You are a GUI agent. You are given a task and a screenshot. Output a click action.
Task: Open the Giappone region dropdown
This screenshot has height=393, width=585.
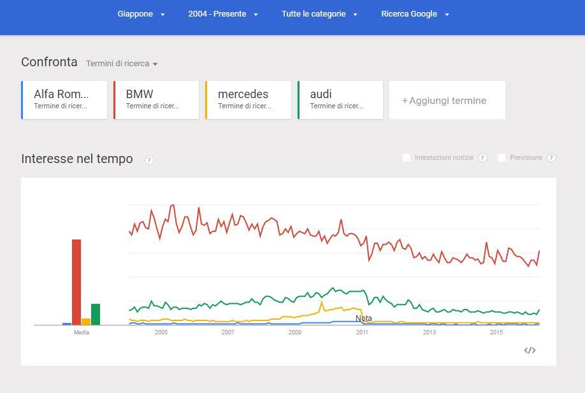[x=141, y=14]
